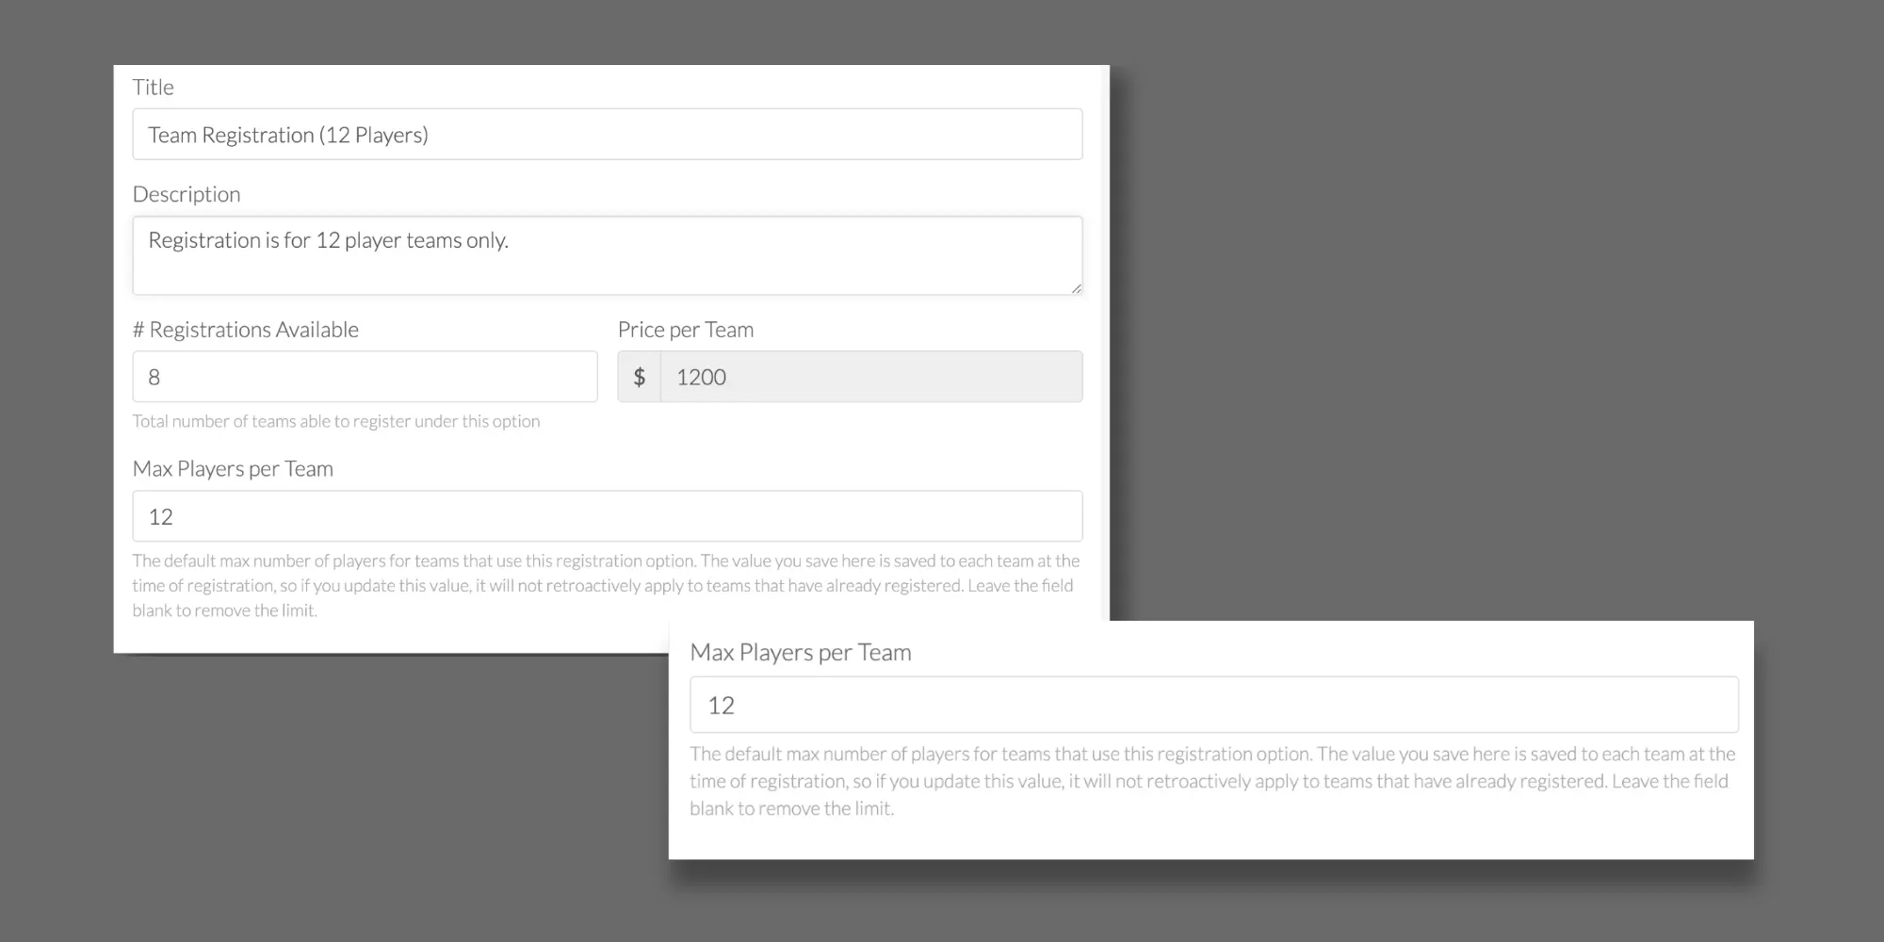Focus the Title input field
The height and width of the screenshot is (942, 1884).
click(607, 135)
